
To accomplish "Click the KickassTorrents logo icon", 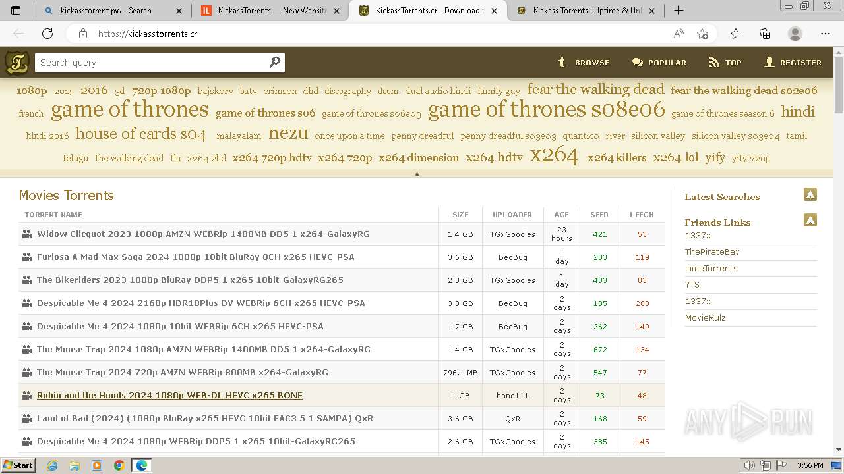I will [17, 63].
